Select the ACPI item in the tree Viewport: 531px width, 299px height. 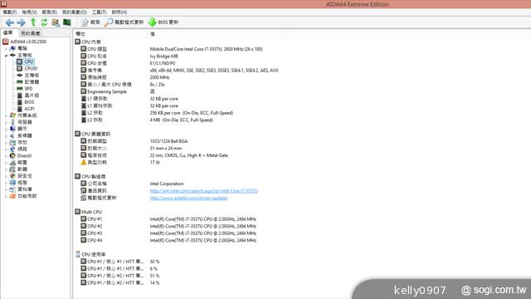tap(29, 109)
